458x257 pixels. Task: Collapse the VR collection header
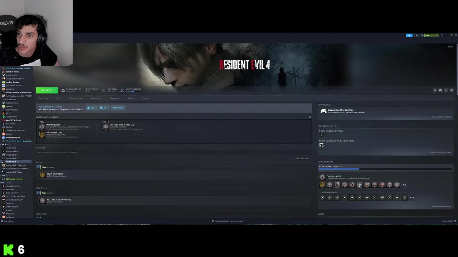point(3,182)
